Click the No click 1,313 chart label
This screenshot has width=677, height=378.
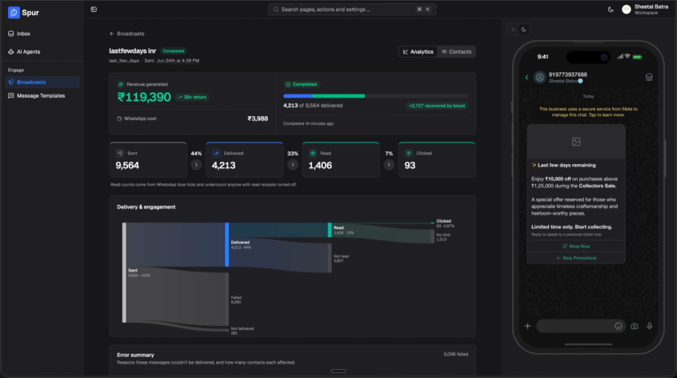(x=443, y=237)
